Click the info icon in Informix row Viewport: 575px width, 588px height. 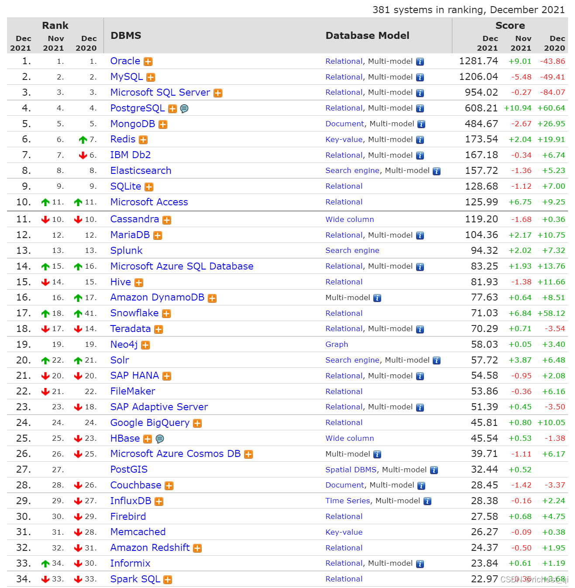click(x=420, y=564)
